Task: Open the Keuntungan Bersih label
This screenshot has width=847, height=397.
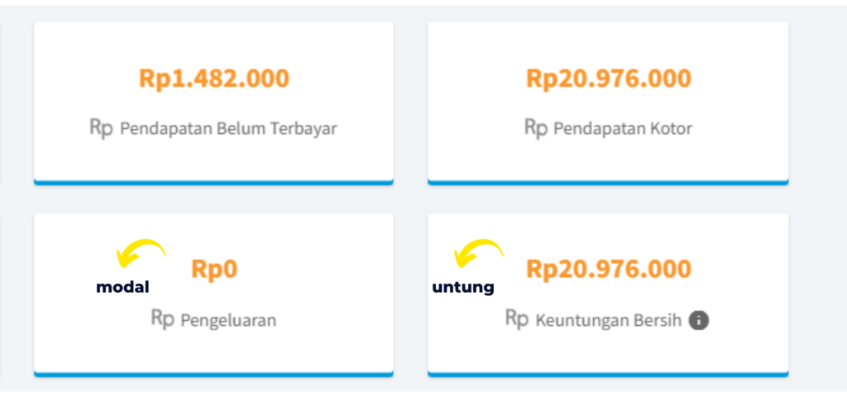Action: [608, 320]
